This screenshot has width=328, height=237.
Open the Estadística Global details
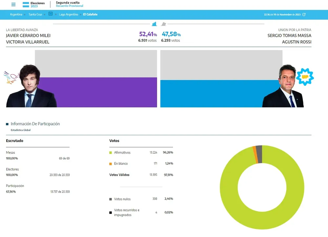(x=20, y=130)
